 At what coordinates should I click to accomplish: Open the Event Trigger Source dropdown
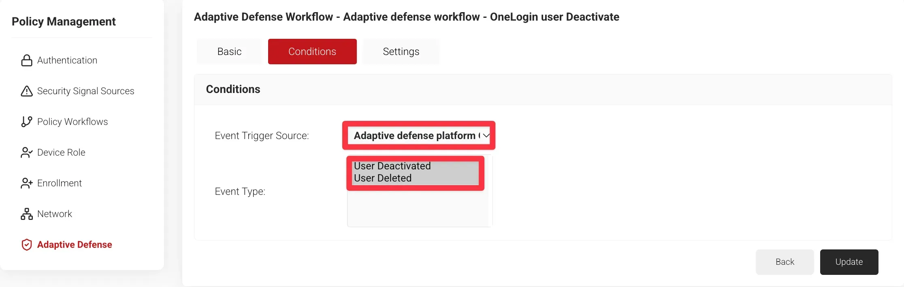tap(415, 135)
